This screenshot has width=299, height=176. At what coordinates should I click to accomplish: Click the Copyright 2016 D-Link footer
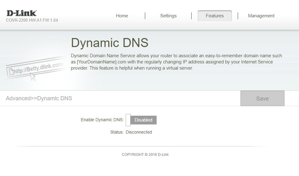145,155
